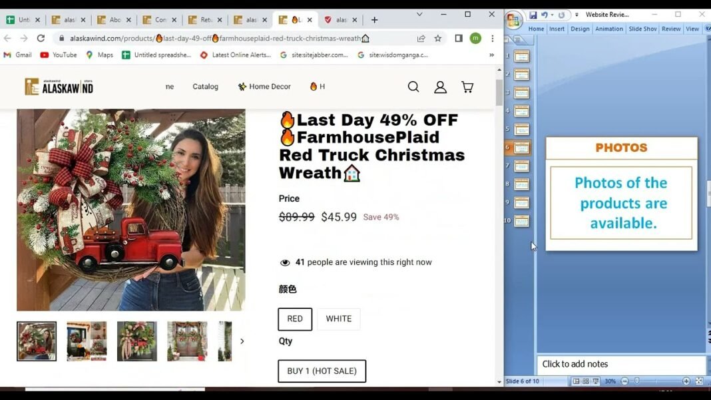Click the search magnifier icon on Alaskawind

[x=413, y=87]
